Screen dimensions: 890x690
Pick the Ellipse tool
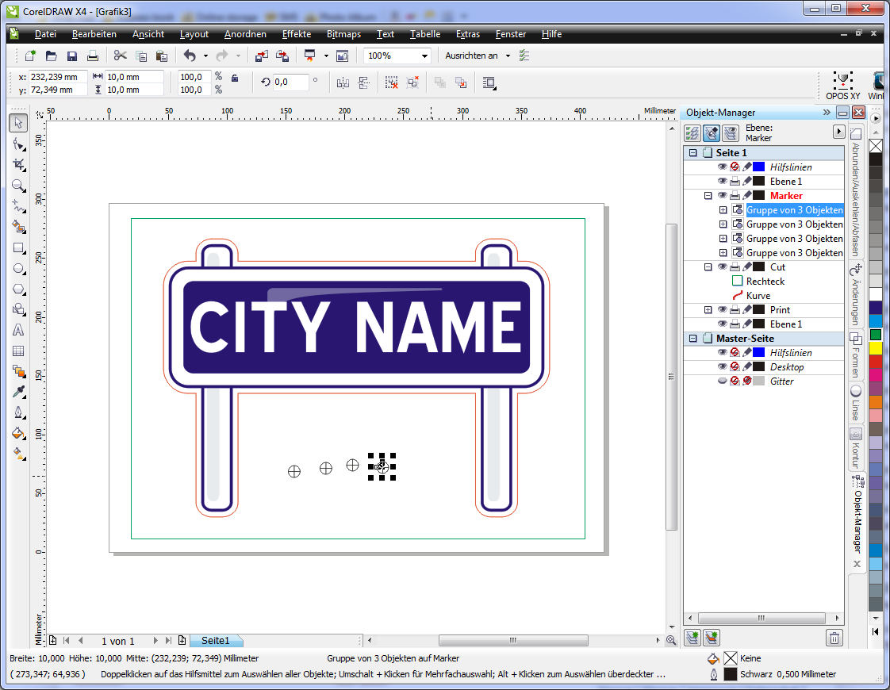tap(18, 268)
